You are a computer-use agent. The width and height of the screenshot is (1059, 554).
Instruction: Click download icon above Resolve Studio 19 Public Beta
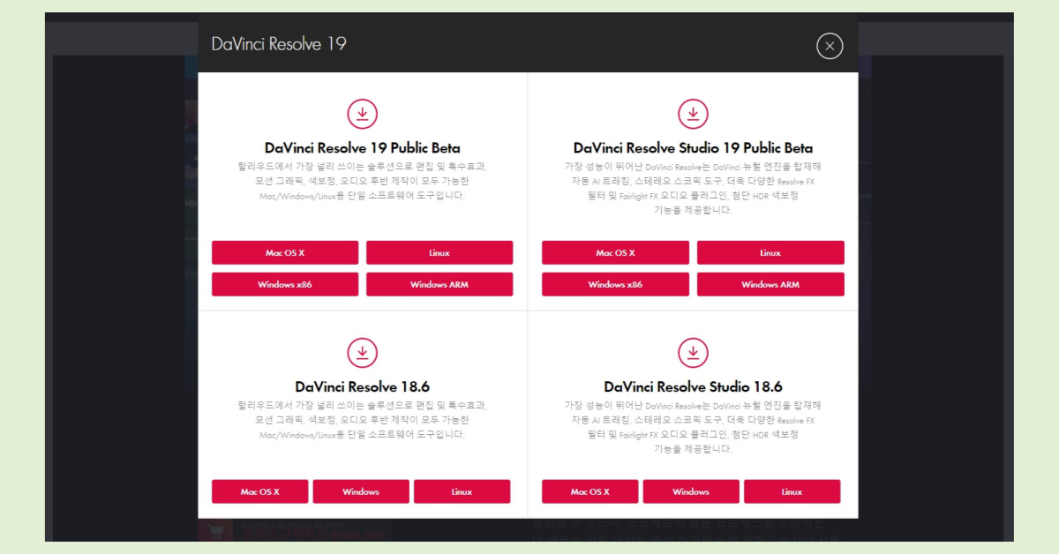click(693, 114)
